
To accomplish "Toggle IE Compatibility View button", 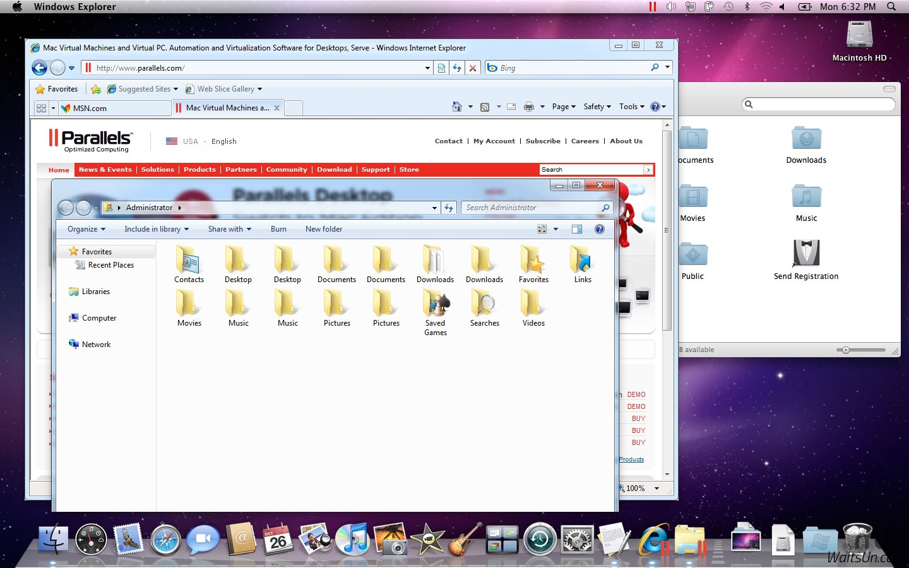I will coord(441,68).
